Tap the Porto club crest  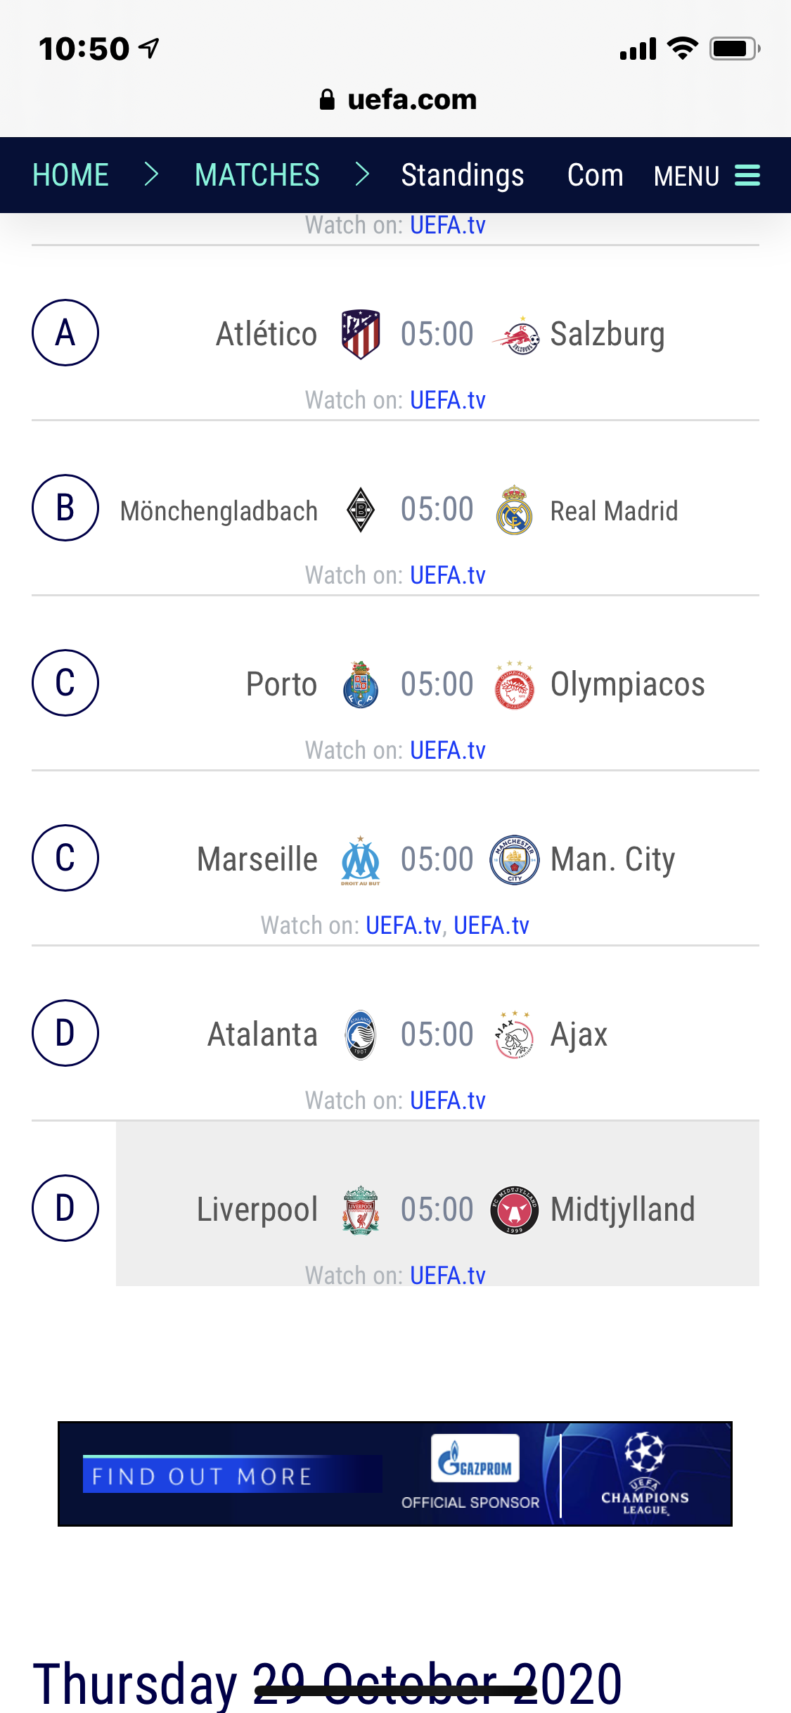tap(361, 684)
